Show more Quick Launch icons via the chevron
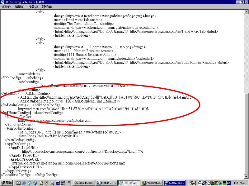Screen dimensions: 249x186 click(x=69, y=182)
